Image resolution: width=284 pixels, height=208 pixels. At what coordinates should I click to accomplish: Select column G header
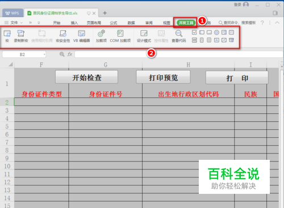106,65
